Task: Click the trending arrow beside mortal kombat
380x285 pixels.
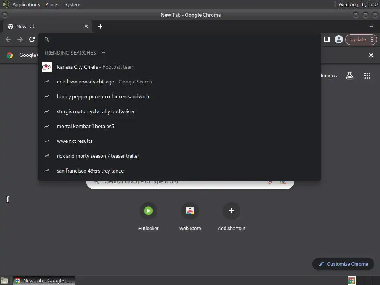Action: click(47, 126)
